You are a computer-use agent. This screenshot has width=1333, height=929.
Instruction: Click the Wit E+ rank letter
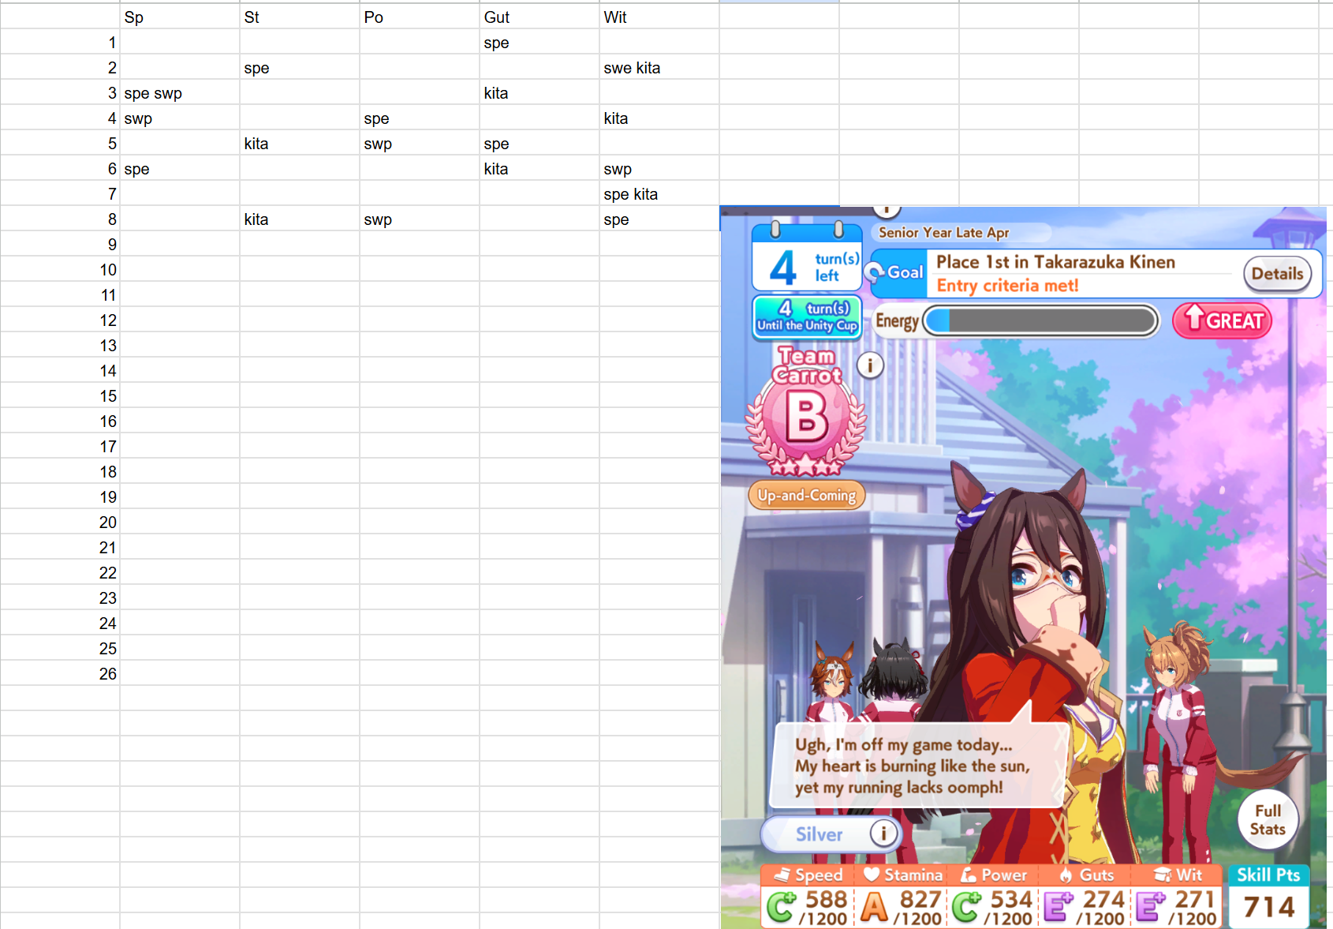click(1150, 907)
